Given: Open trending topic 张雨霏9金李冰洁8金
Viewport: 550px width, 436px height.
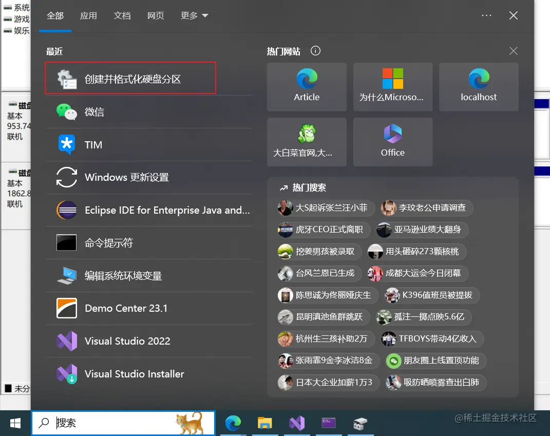Looking at the screenshot, I should coord(328,361).
